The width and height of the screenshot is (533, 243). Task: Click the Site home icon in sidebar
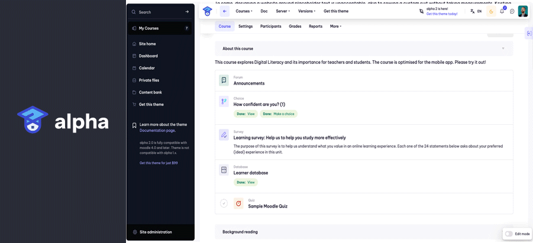(x=134, y=44)
